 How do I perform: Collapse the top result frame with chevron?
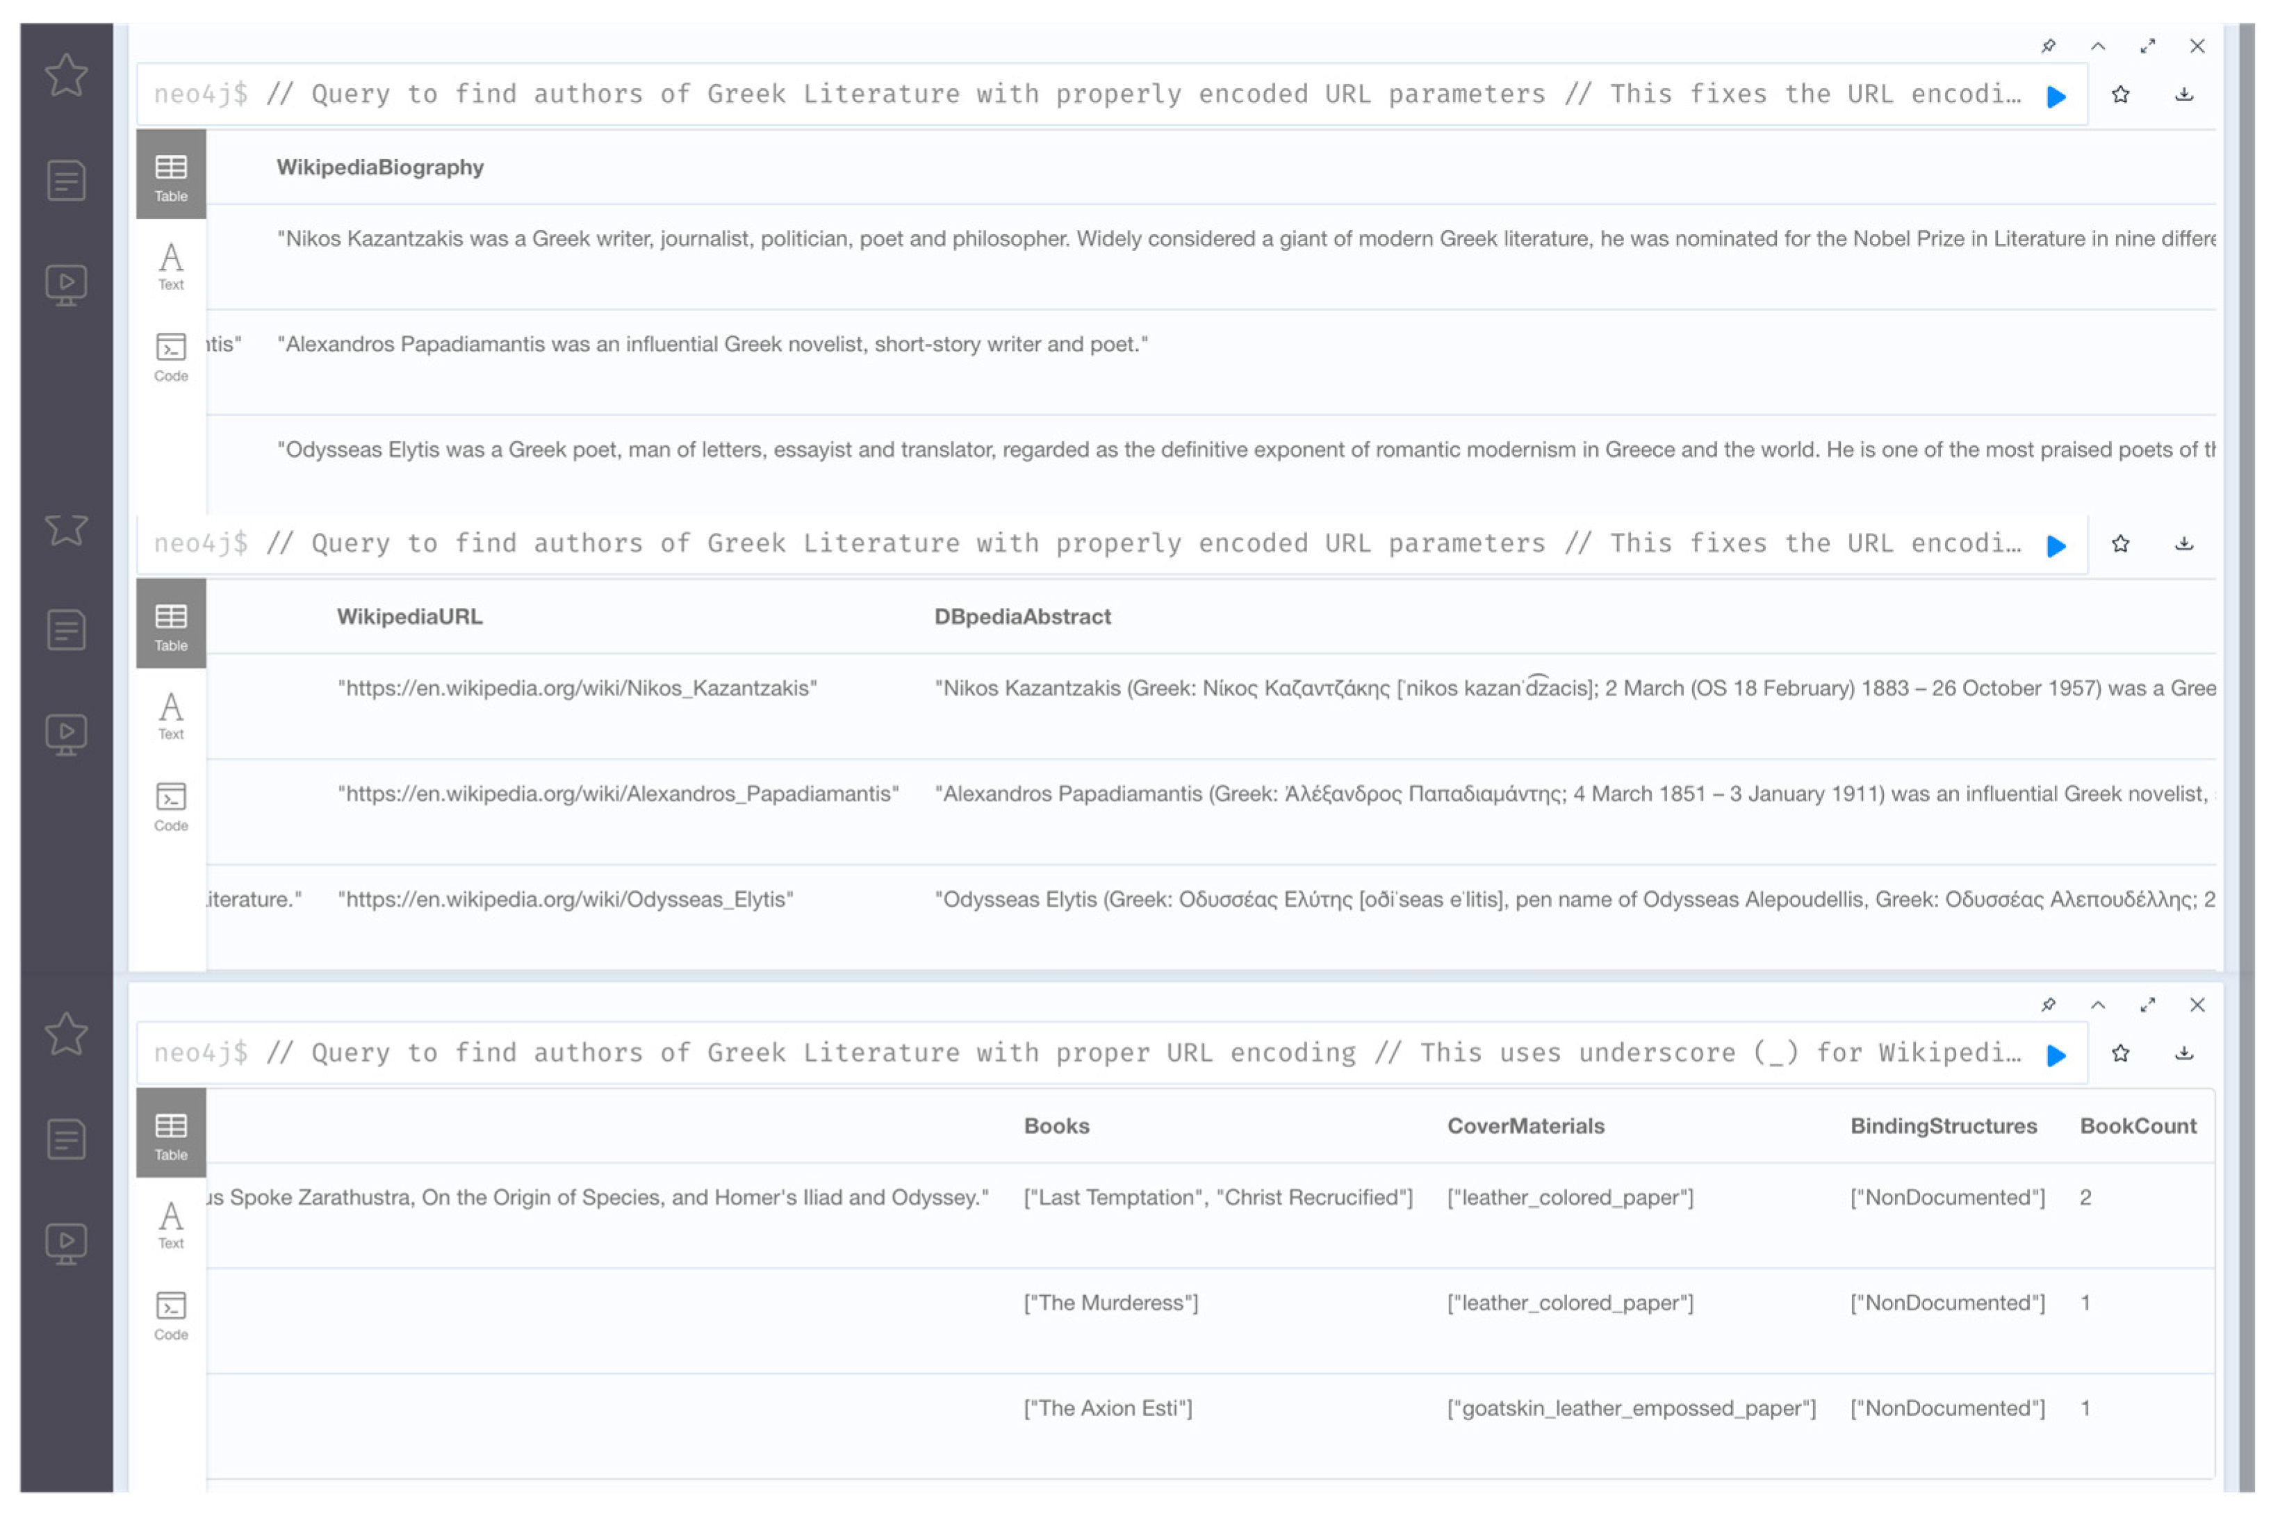point(2097,47)
